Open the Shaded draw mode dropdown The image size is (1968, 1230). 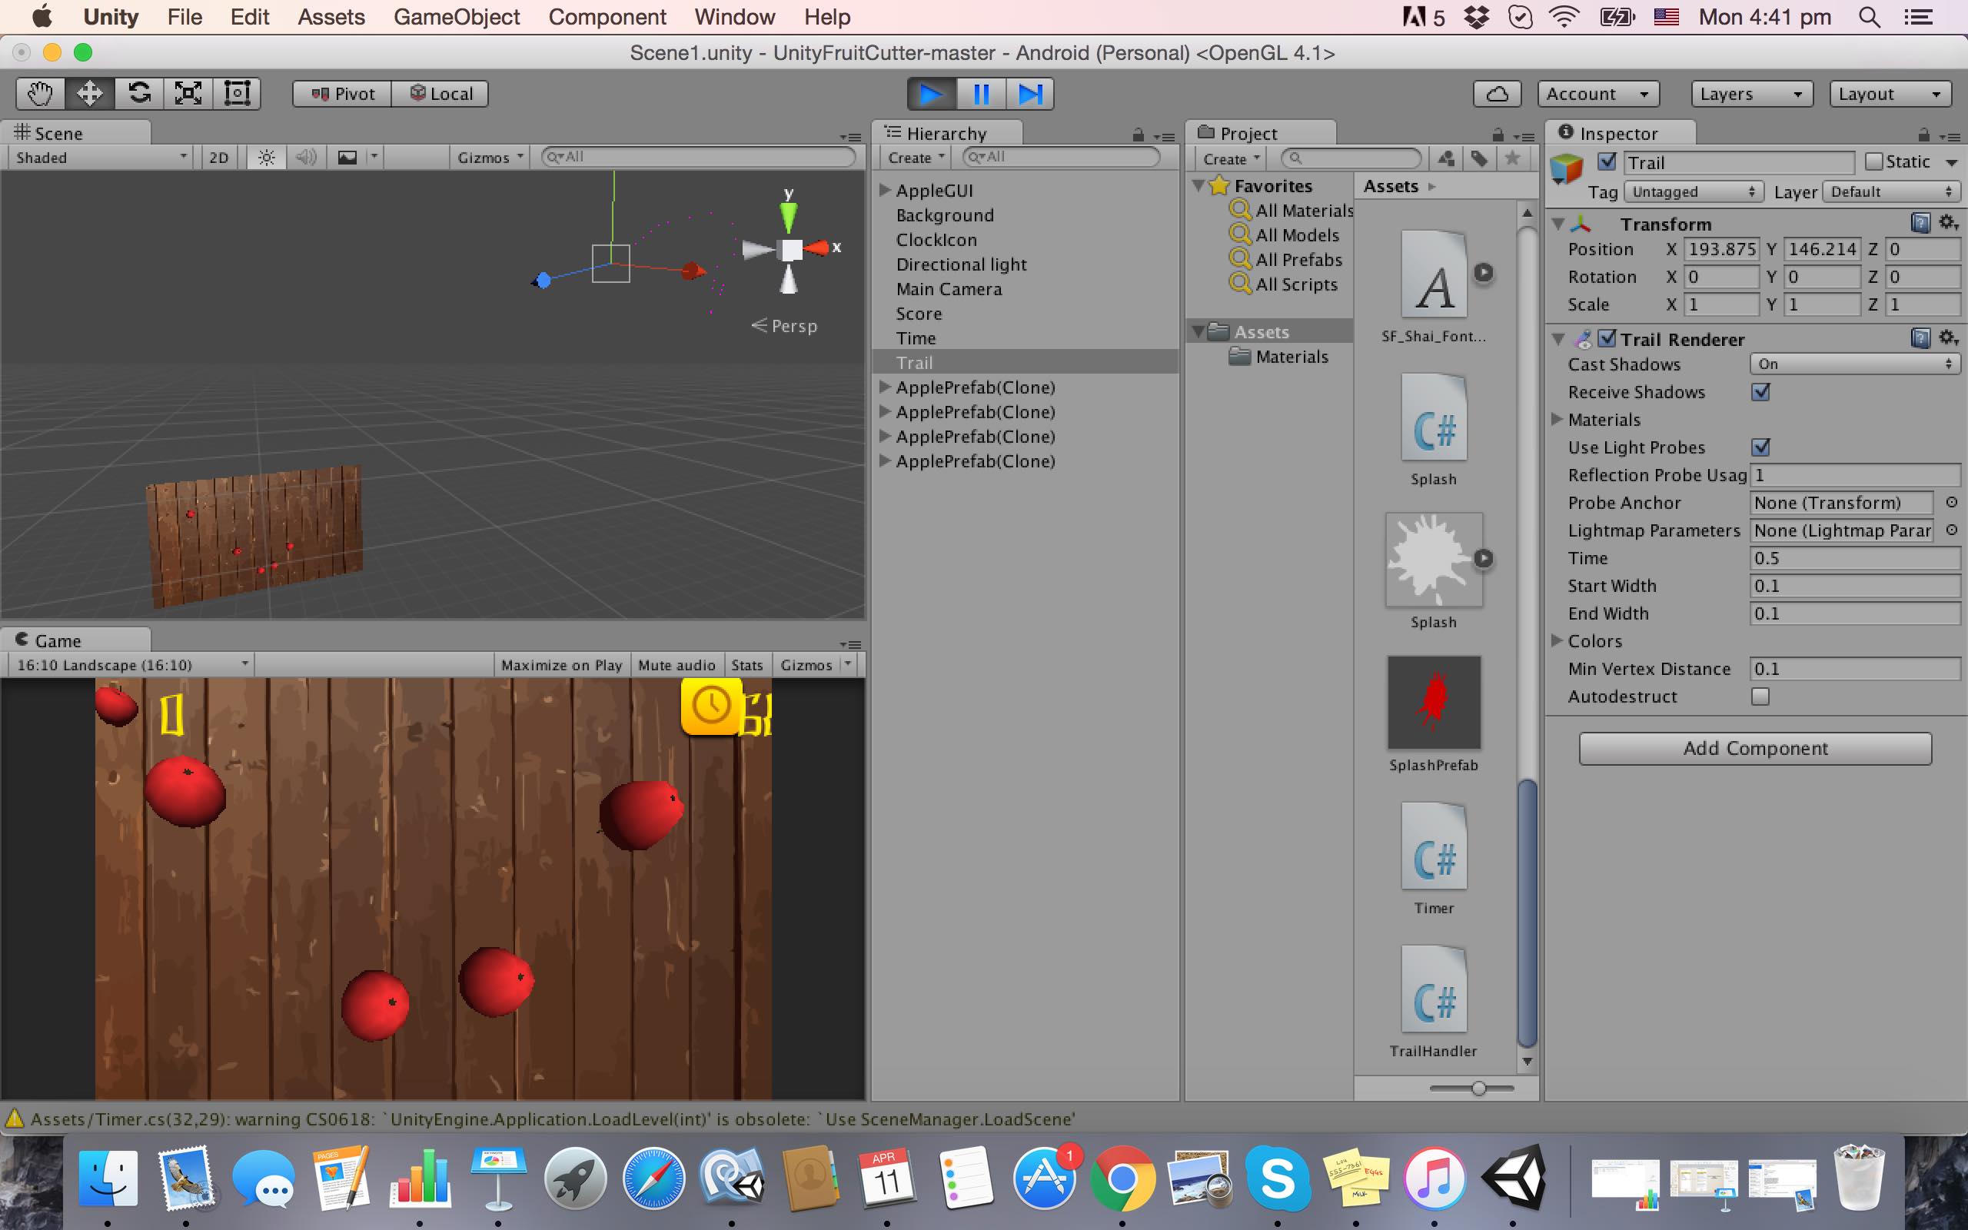click(100, 157)
